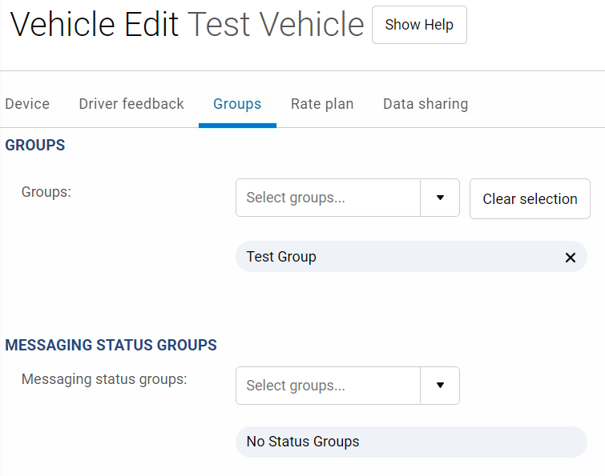Screen dimensions: 605x476
Task: Click the 'Groups:' field label
Action: click(x=46, y=192)
